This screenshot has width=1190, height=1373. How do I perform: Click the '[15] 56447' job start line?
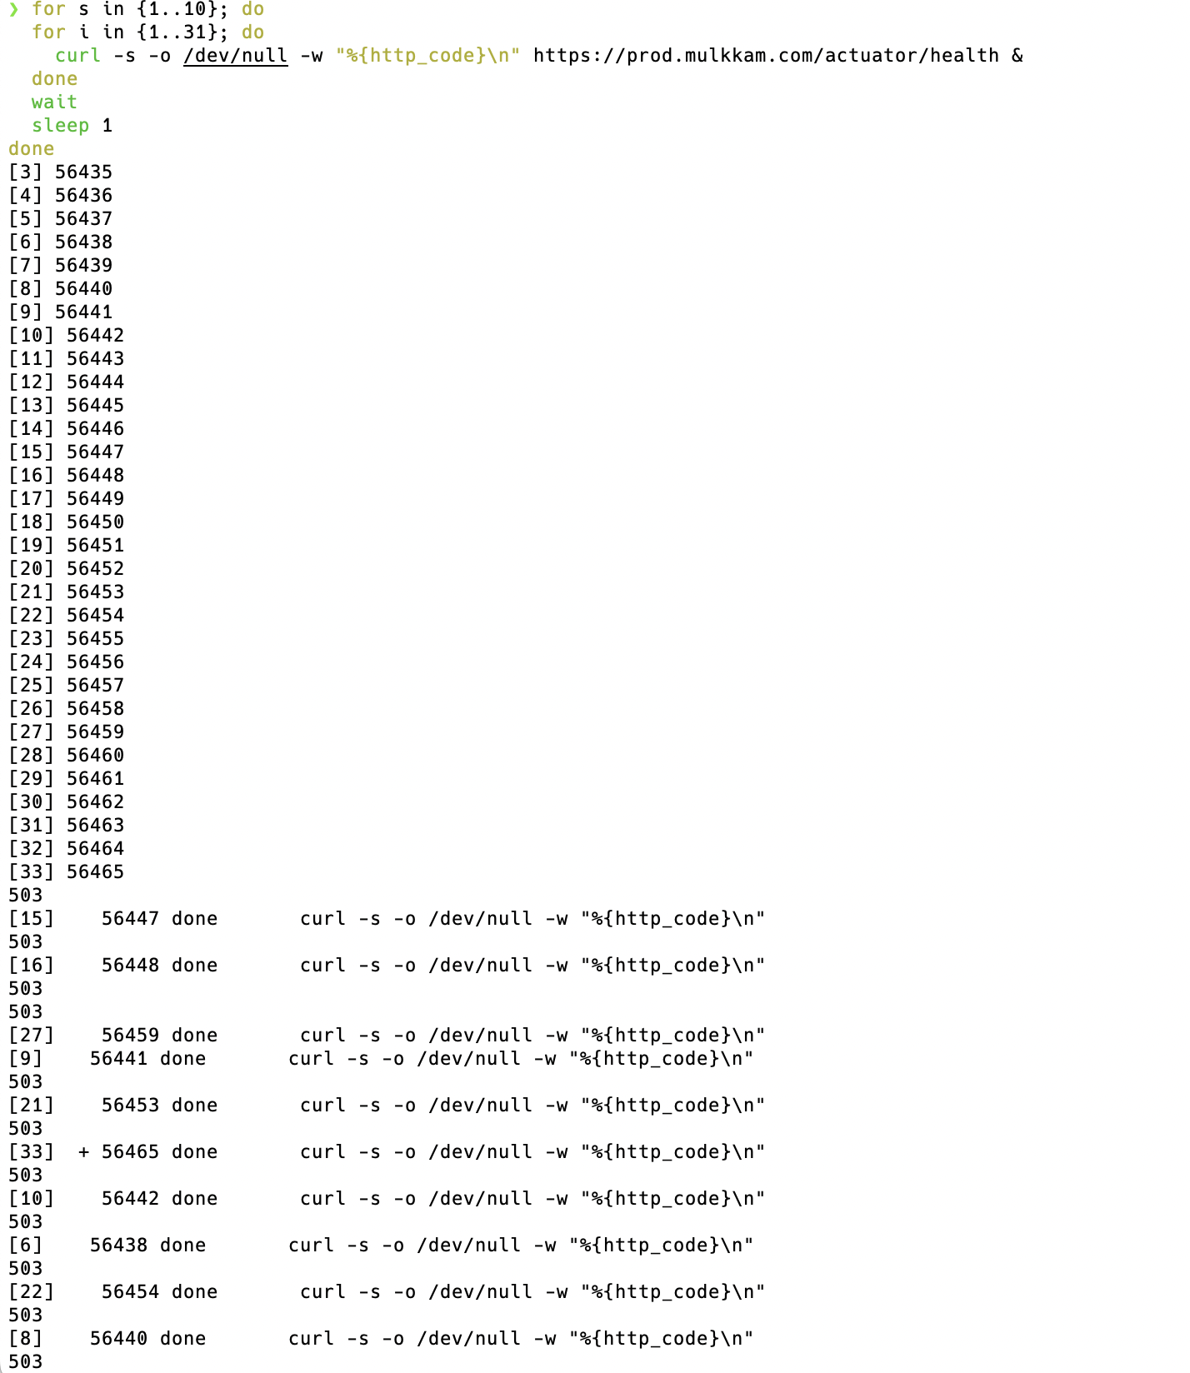click(66, 452)
